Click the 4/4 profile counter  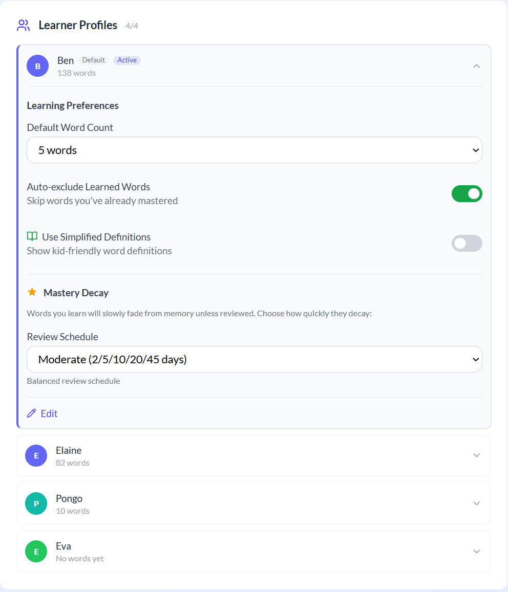[132, 26]
